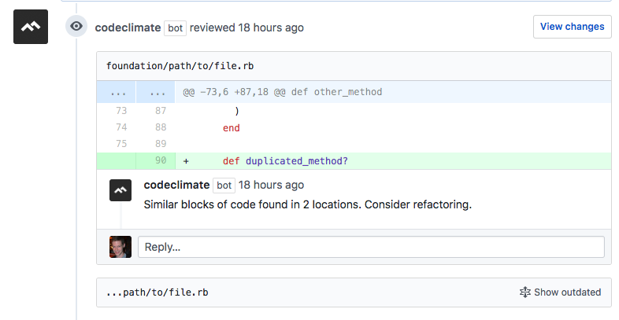Focus the Reply text field
The height and width of the screenshot is (320, 619).
(x=371, y=247)
